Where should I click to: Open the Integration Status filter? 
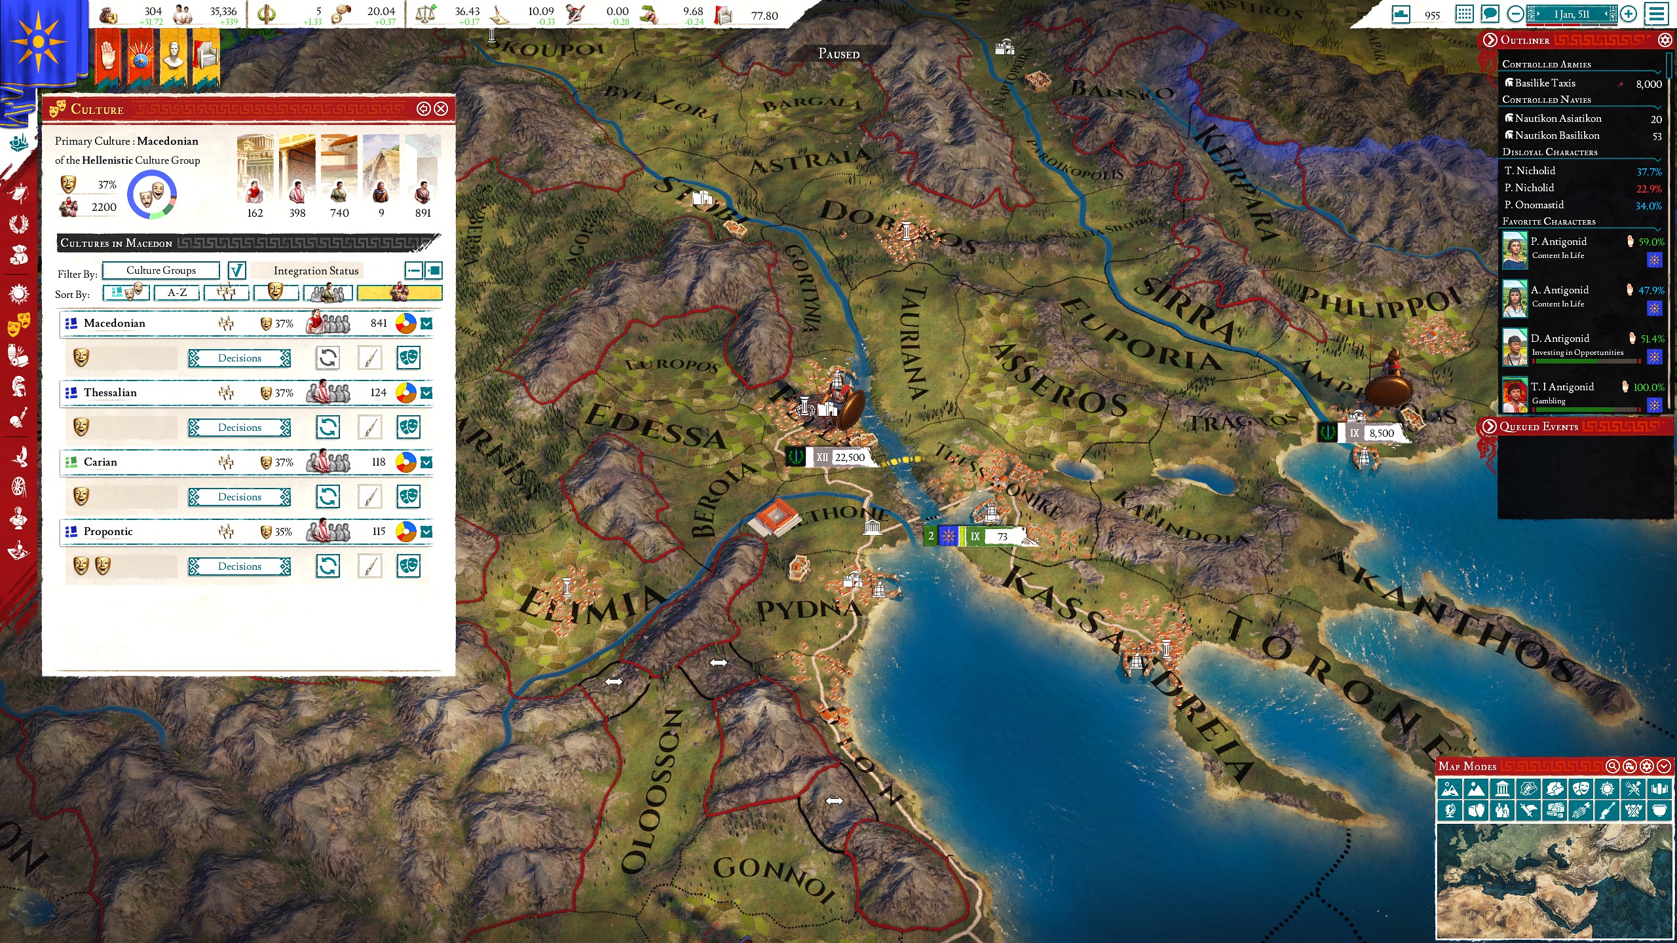pyautogui.click(x=316, y=270)
